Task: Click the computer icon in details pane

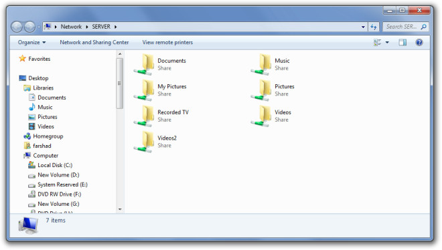Action: tap(28, 225)
